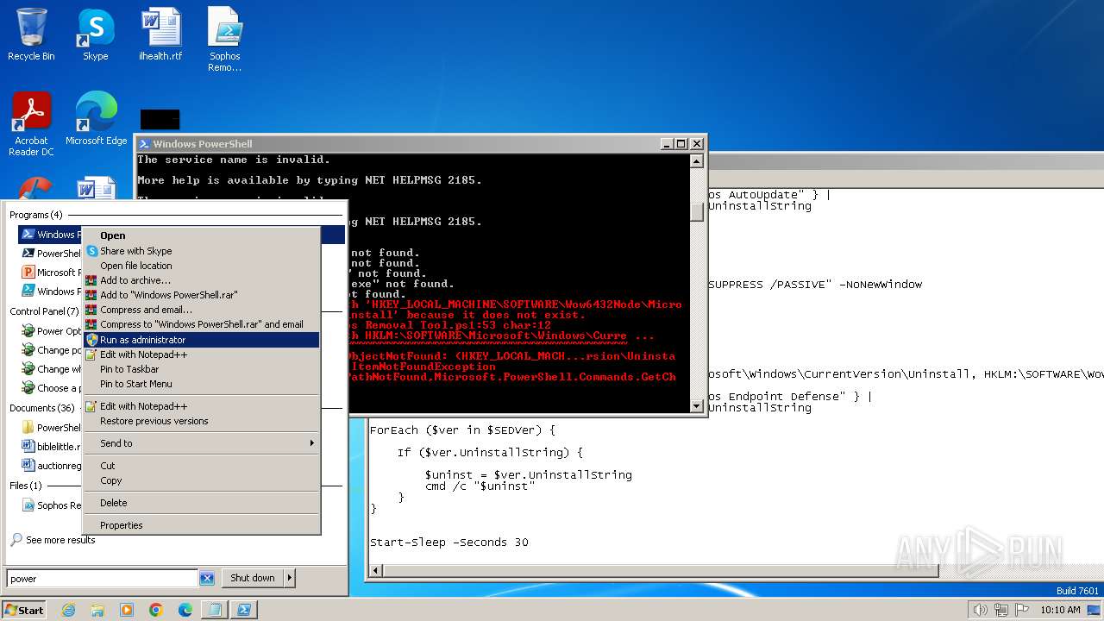Click the volume icon in system tray
This screenshot has width=1104, height=621.
pos(980,610)
